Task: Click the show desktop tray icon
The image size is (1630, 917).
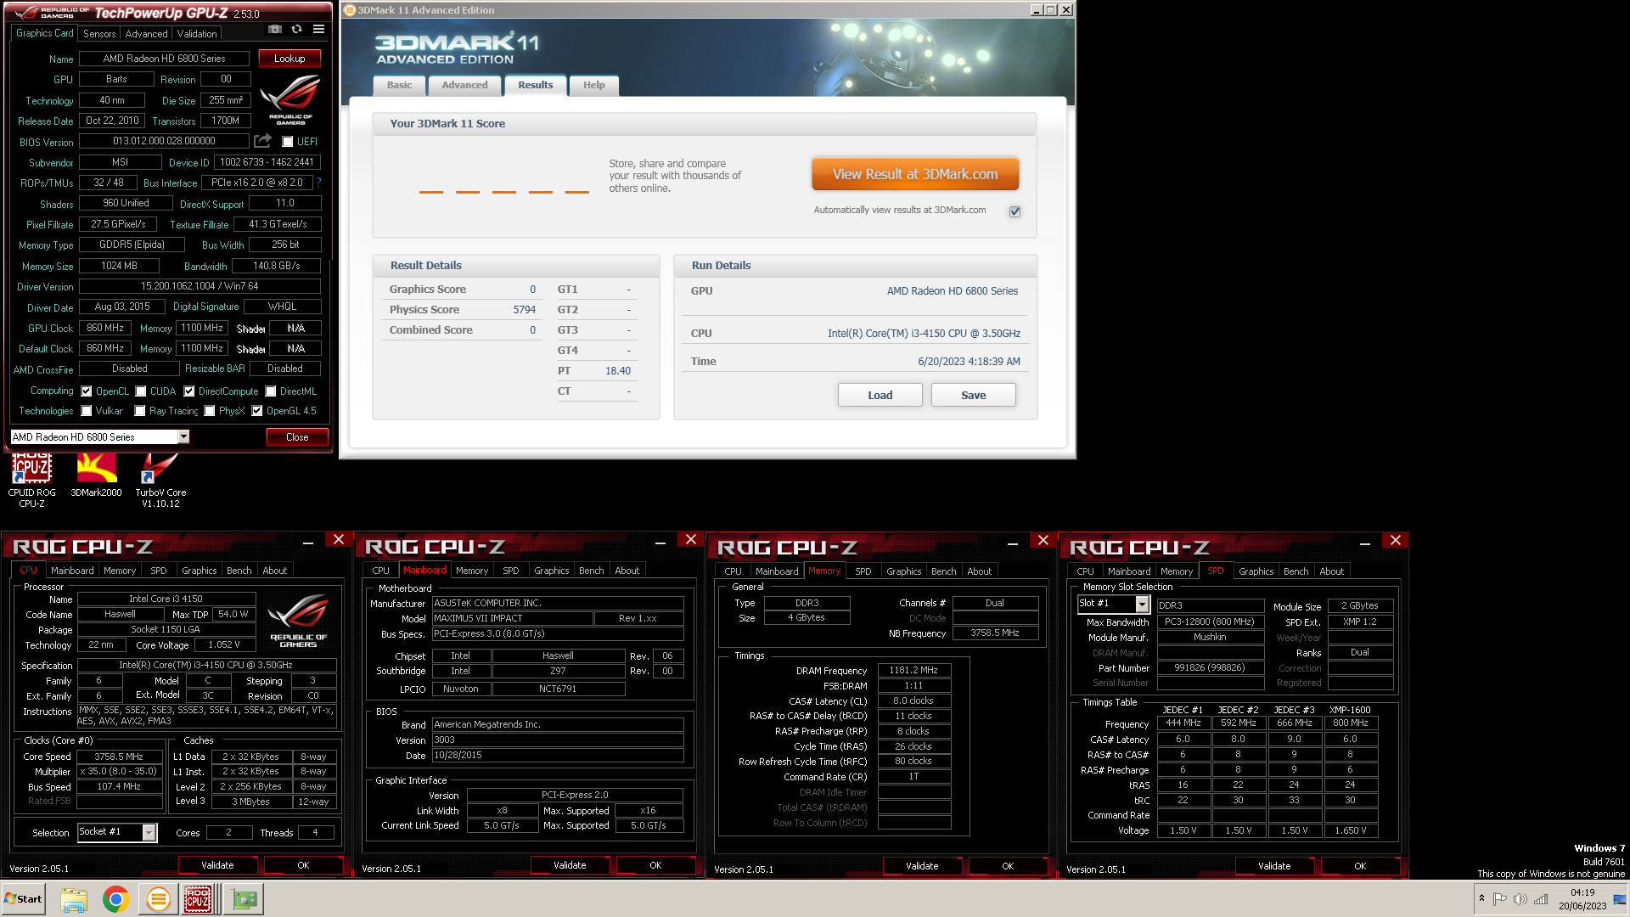Action: click(1620, 899)
